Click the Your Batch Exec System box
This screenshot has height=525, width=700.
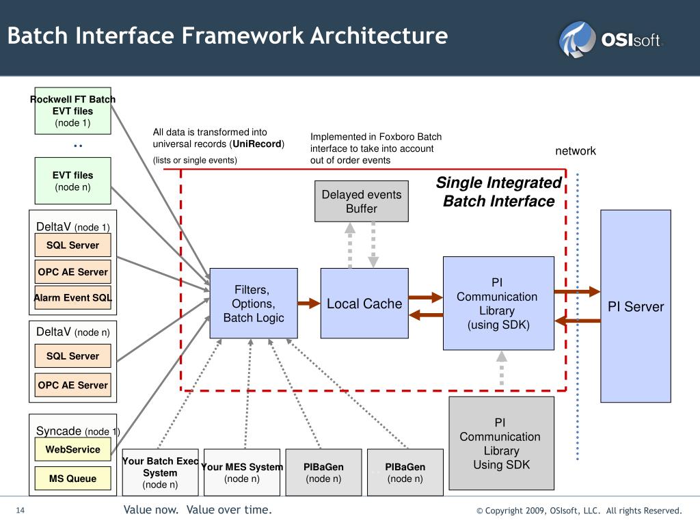click(160, 472)
